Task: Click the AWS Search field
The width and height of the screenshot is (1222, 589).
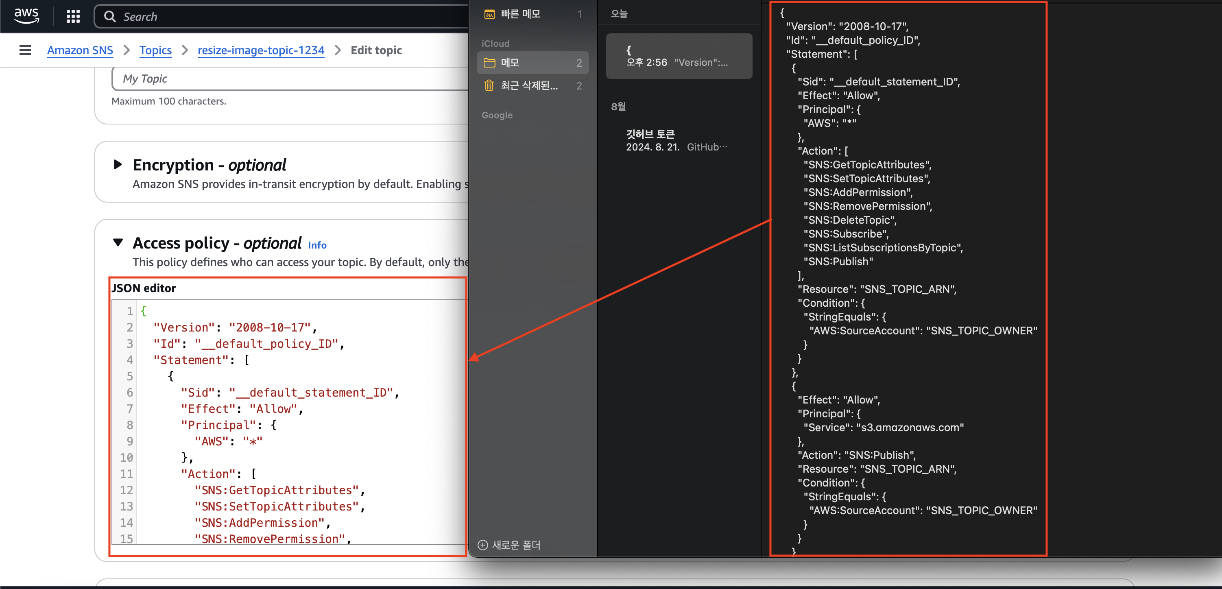Action: pyautogui.click(x=285, y=17)
